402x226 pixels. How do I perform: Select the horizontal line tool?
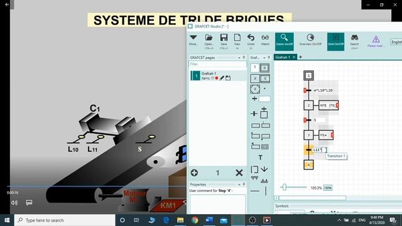pyautogui.click(x=255, y=191)
